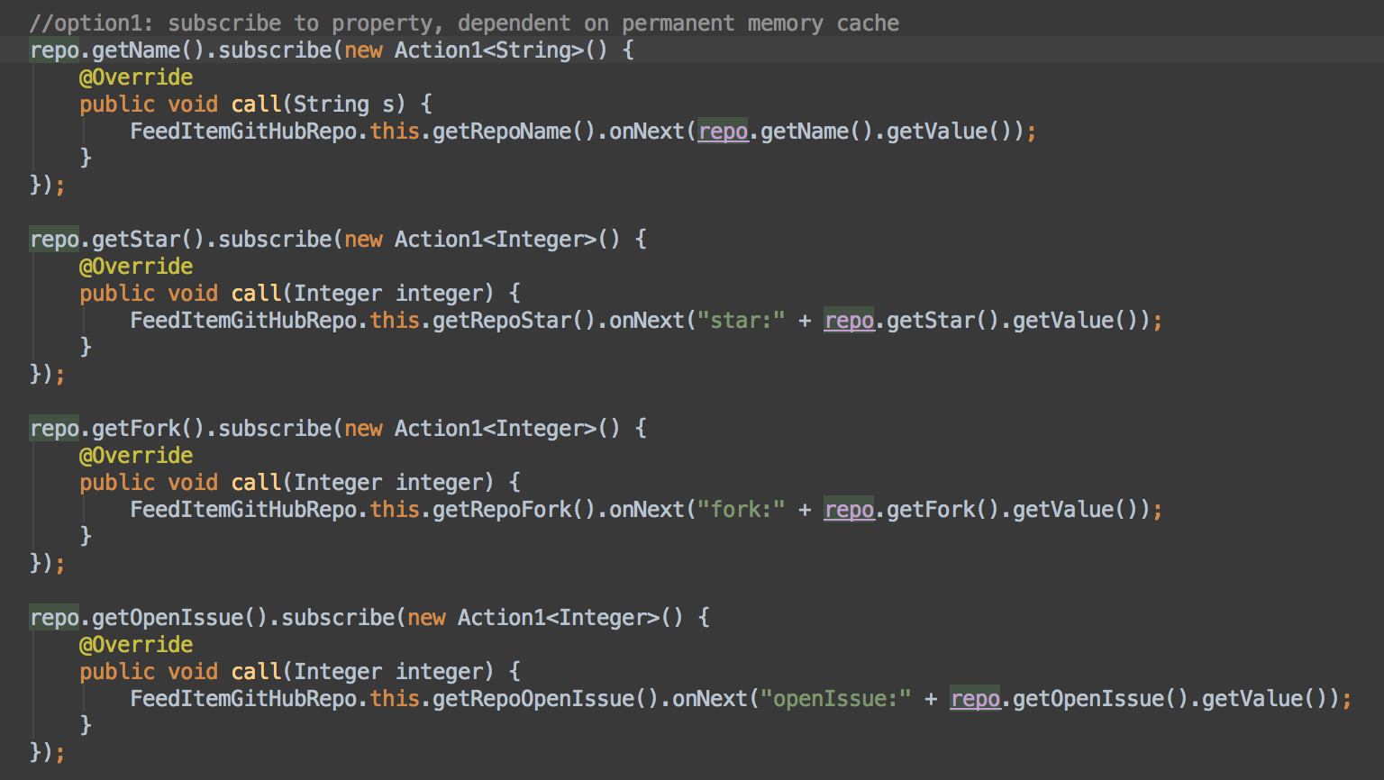
Task: Click the option1 comment line
Action: (464, 23)
